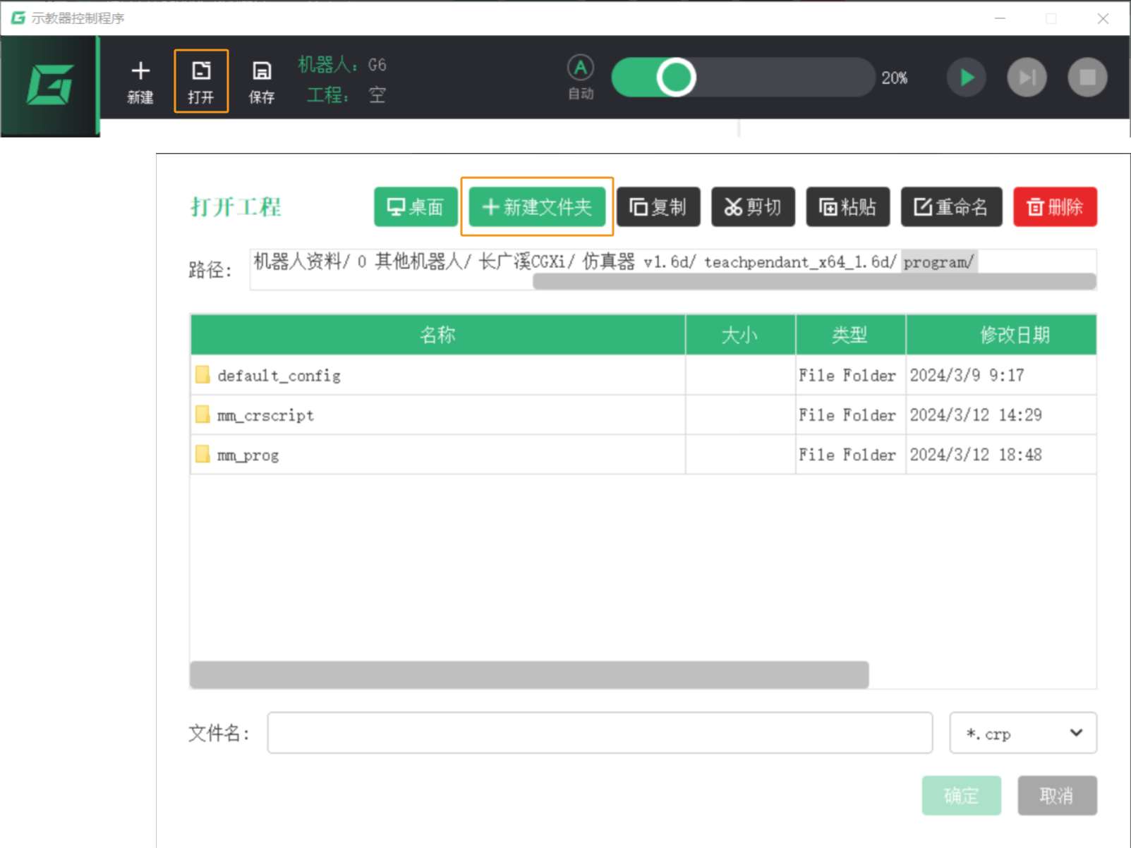Viewport: 1131px width, 848px height.
Task: Click the speed slider knob at 20%
Action: (676, 78)
